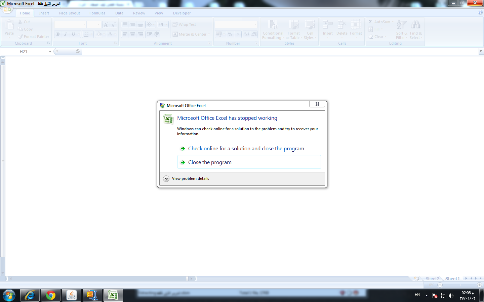The width and height of the screenshot is (484, 302).
Task: Select the Sheet2 tab
Action: (x=432, y=279)
